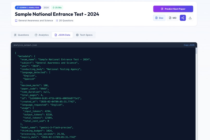Click the "English" entry under language_detected

pyautogui.click(x=30, y=76)
